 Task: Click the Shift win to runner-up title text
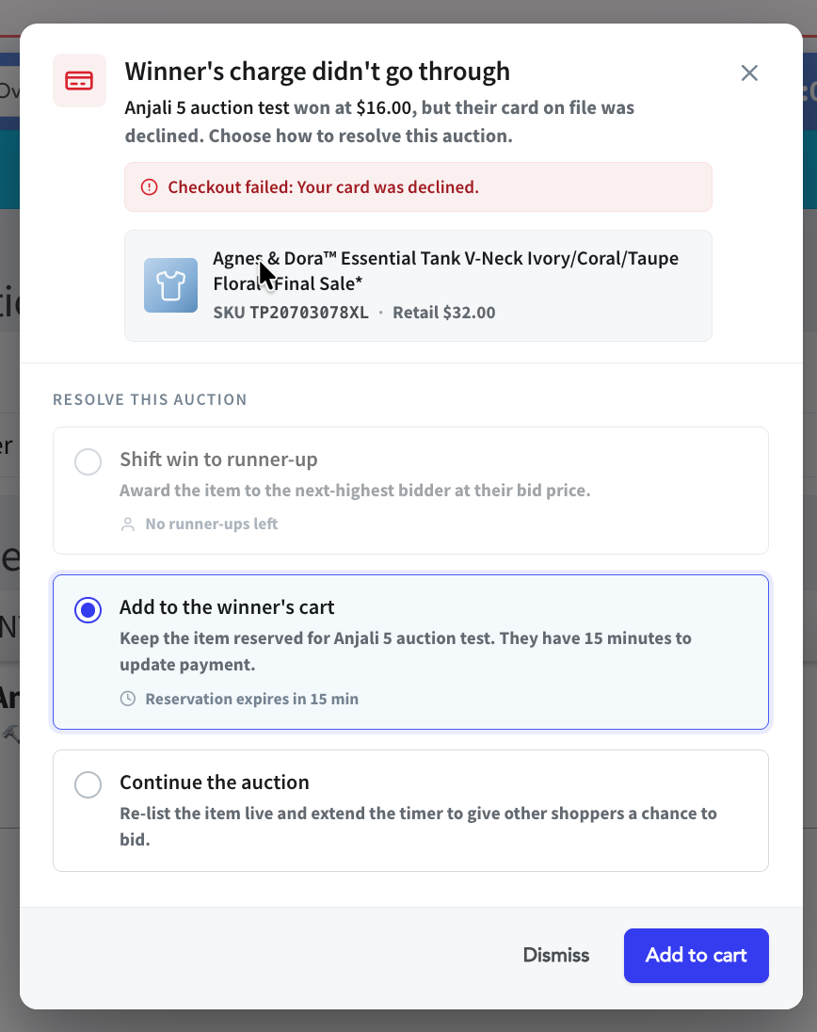(x=218, y=459)
